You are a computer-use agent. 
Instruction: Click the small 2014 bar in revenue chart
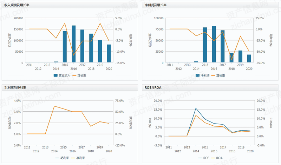pyautogui.click(x=56, y=62)
